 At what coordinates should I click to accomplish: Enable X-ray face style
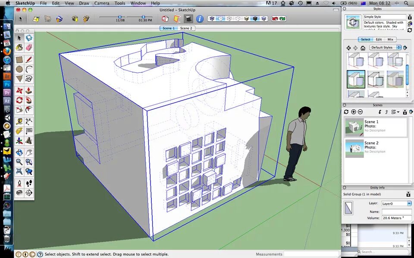pos(212,18)
